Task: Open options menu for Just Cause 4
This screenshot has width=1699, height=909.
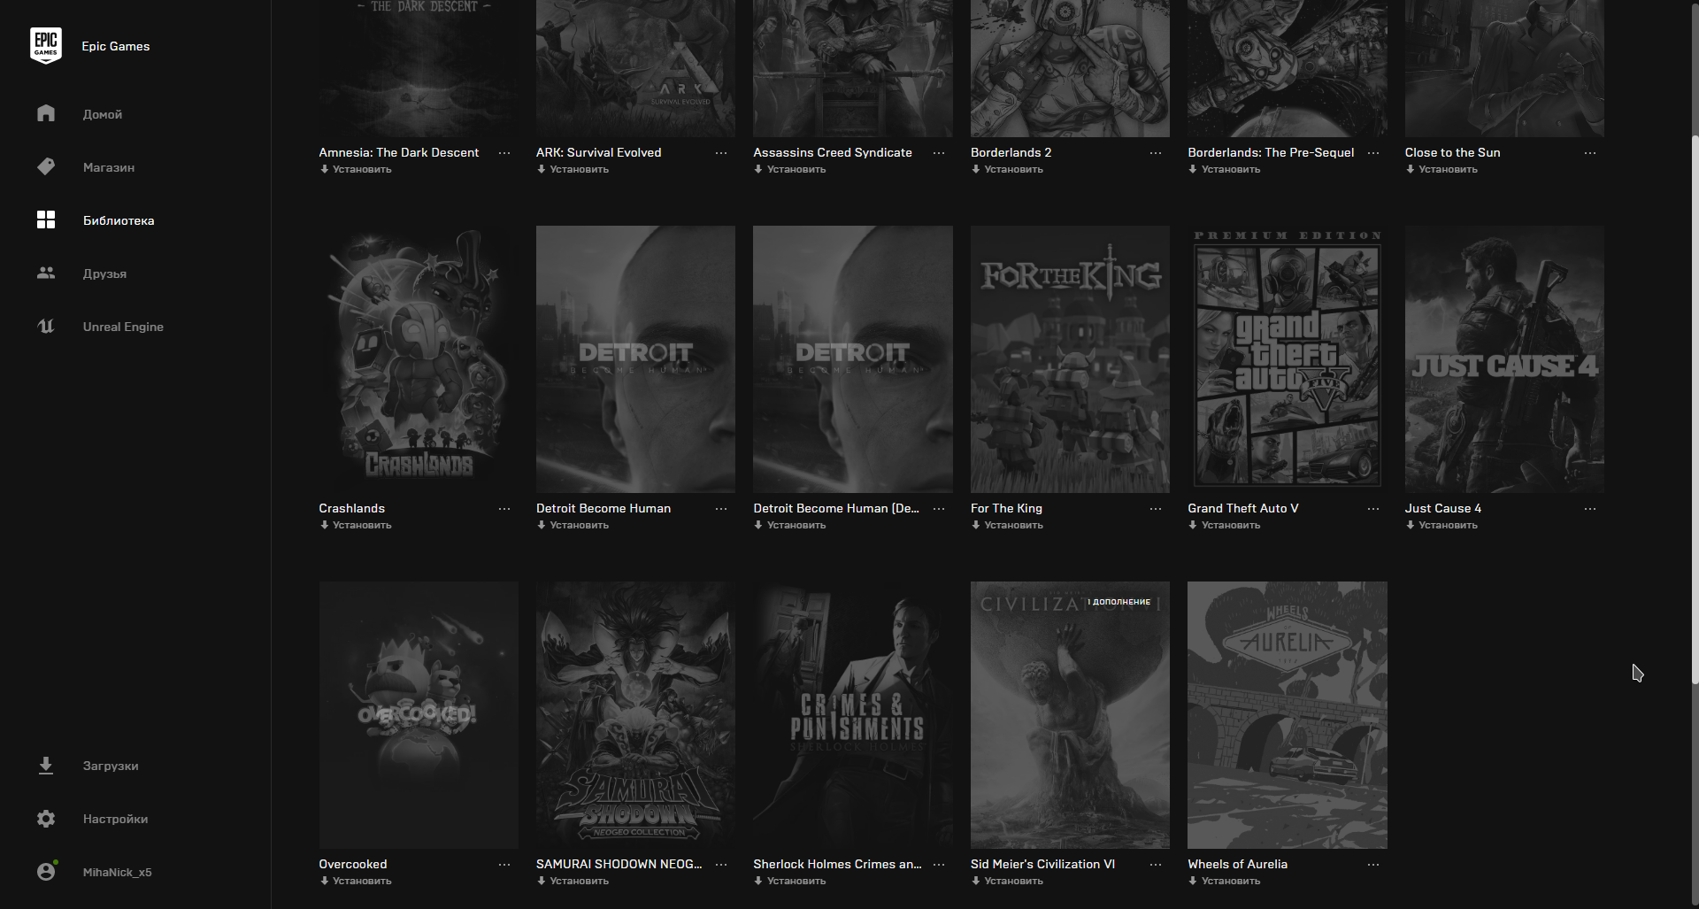Action: point(1590,509)
